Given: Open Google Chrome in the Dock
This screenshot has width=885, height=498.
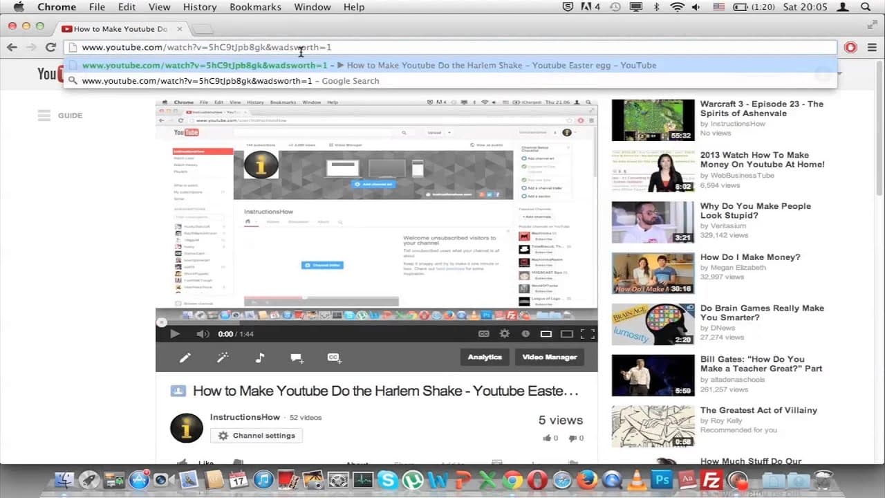Looking at the screenshot, I should coord(512,480).
